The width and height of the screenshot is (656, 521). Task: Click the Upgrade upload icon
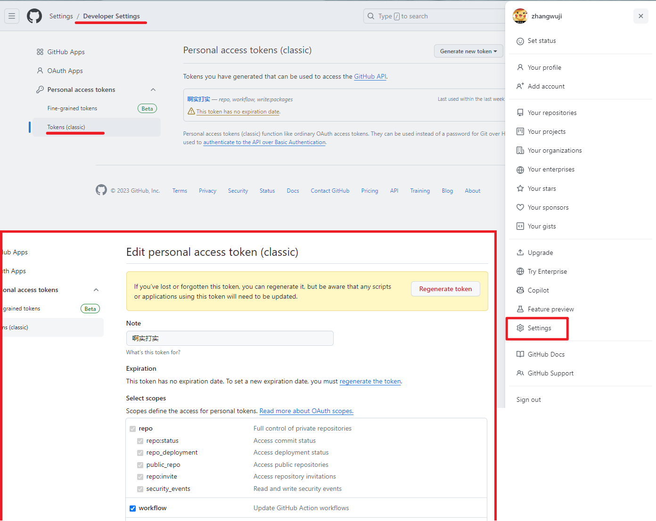click(x=520, y=252)
